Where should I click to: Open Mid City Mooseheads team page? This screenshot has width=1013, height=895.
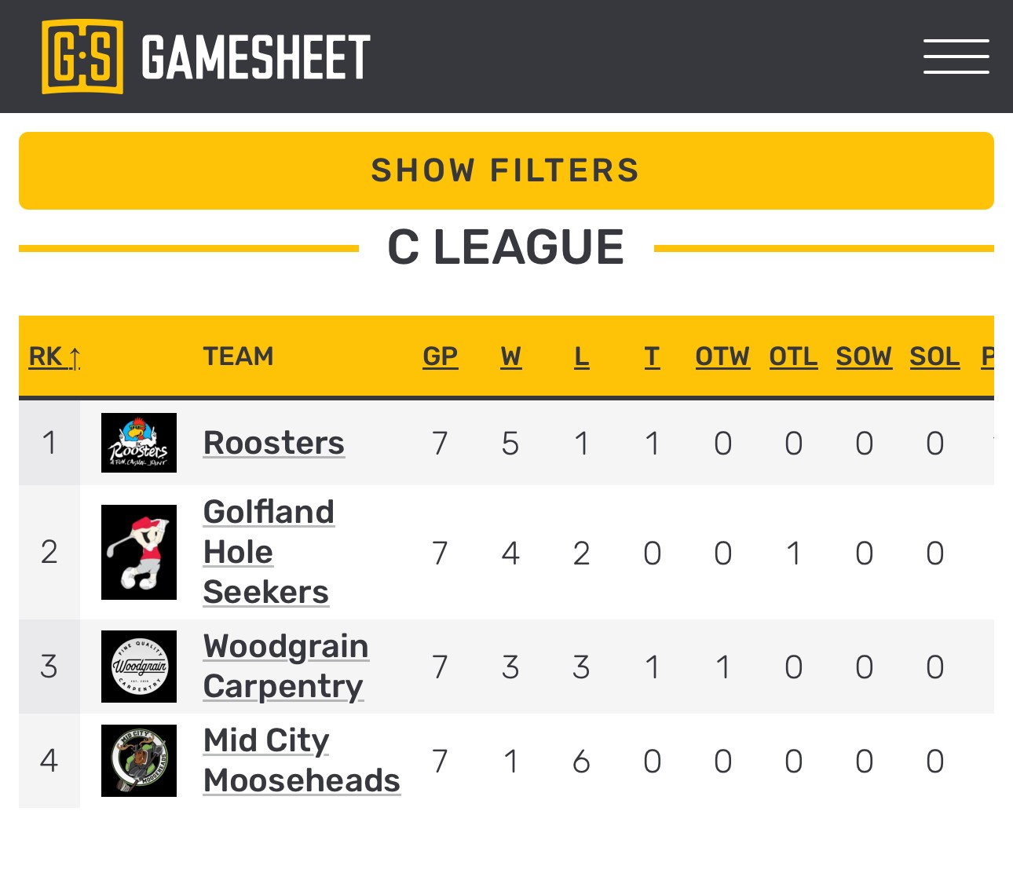pyautogui.click(x=301, y=761)
